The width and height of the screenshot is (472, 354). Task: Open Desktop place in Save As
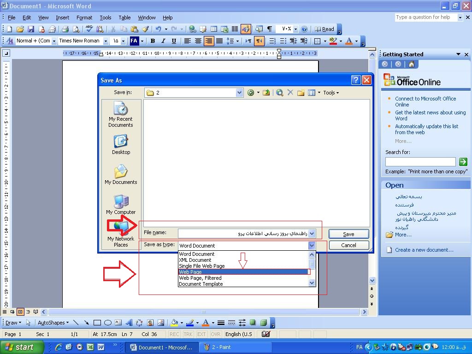pyautogui.click(x=121, y=144)
